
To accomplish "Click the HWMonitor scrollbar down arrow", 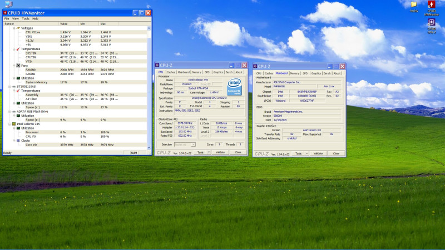I will click(149, 148).
